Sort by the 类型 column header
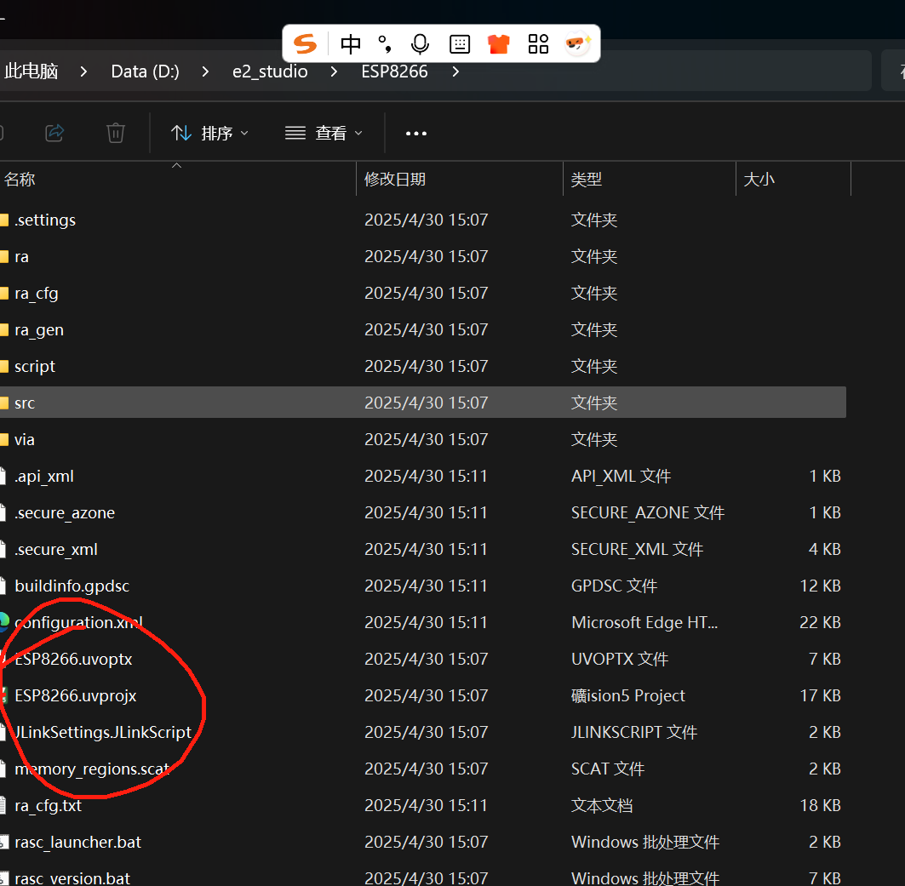The height and width of the screenshot is (886, 905). (x=587, y=180)
